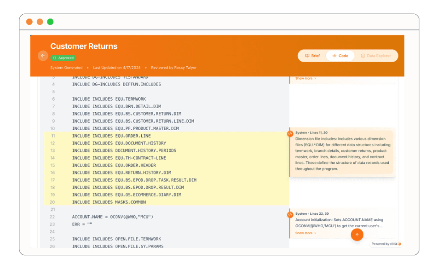Click the 'System Generated' label
The width and height of the screenshot is (438, 270).
(66, 68)
